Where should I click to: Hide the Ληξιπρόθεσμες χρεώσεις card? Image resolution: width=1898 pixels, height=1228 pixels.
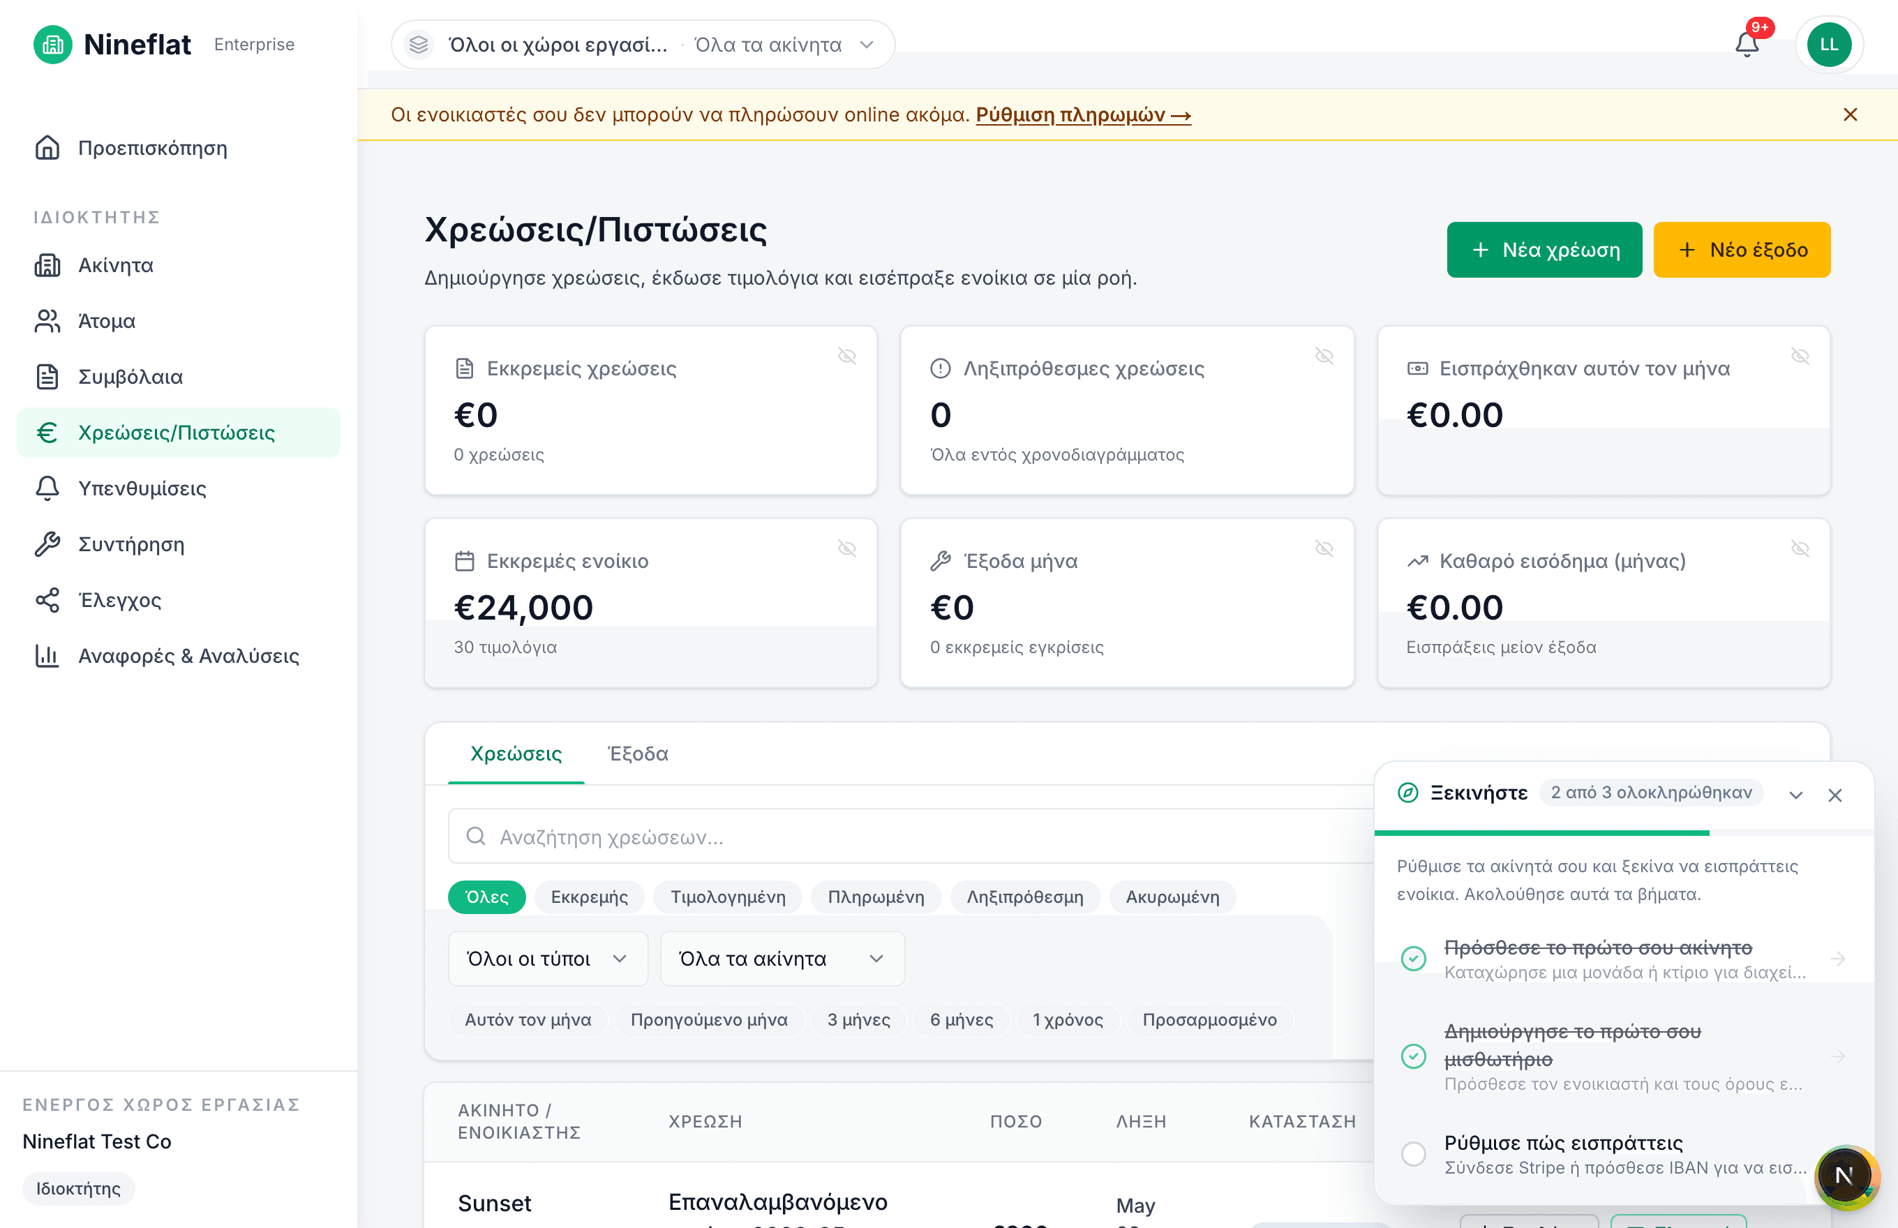click(x=1324, y=356)
